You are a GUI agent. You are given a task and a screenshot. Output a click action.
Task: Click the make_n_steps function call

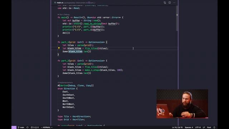[x=92, y=70]
